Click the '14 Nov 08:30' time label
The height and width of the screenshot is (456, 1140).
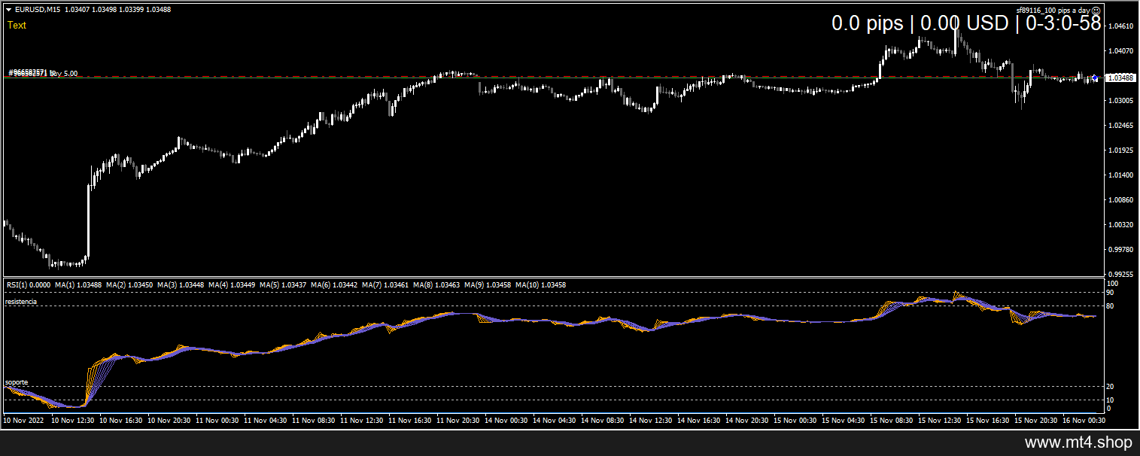[602, 421]
